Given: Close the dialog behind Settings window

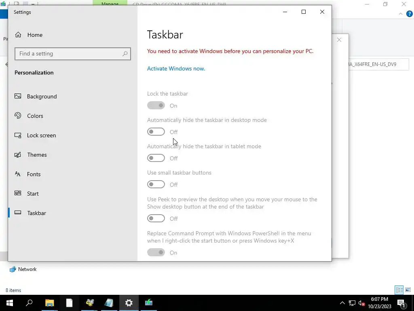Looking at the screenshot, I should point(339,40).
